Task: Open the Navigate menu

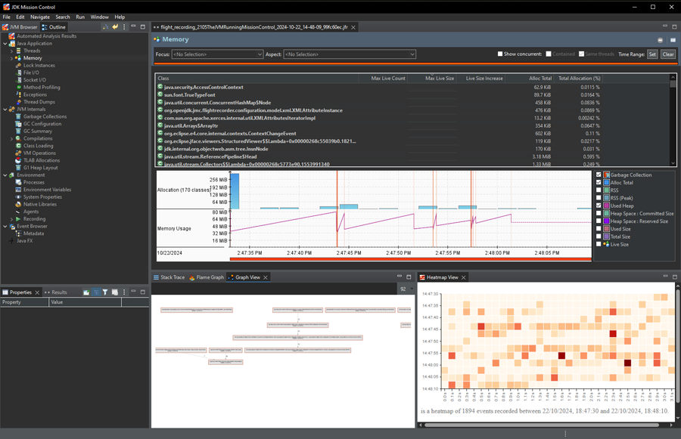Action: click(40, 17)
